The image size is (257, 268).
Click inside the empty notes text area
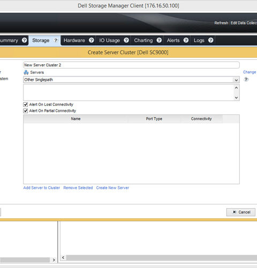click(x=128, y=93)
